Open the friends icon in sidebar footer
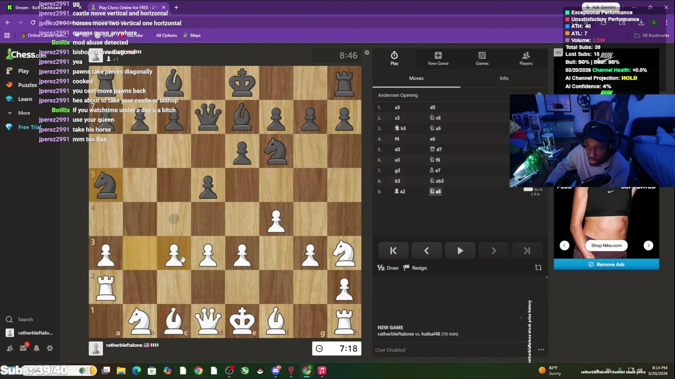This screenshot has width=675, height=379. click(x=9, y=348)
